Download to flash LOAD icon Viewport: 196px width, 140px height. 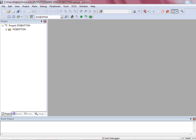31,17
